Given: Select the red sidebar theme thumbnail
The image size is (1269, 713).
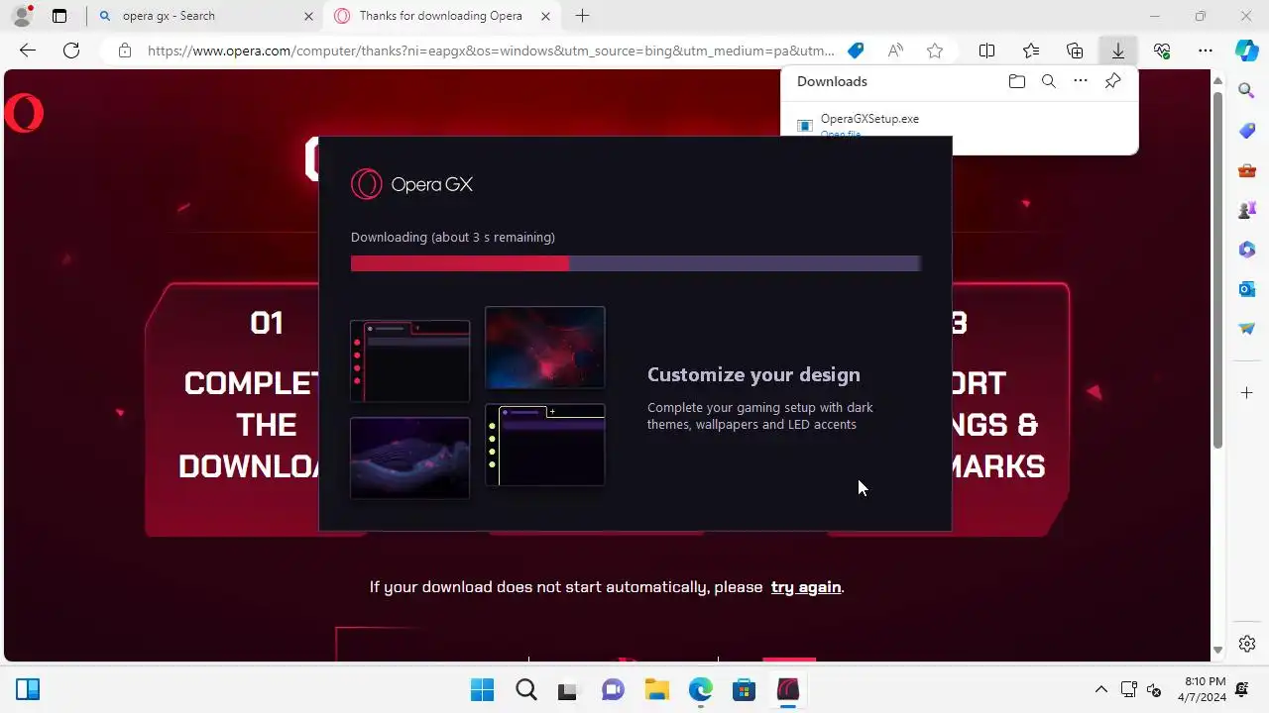Looking at the screenshot, I should [409, 360].
